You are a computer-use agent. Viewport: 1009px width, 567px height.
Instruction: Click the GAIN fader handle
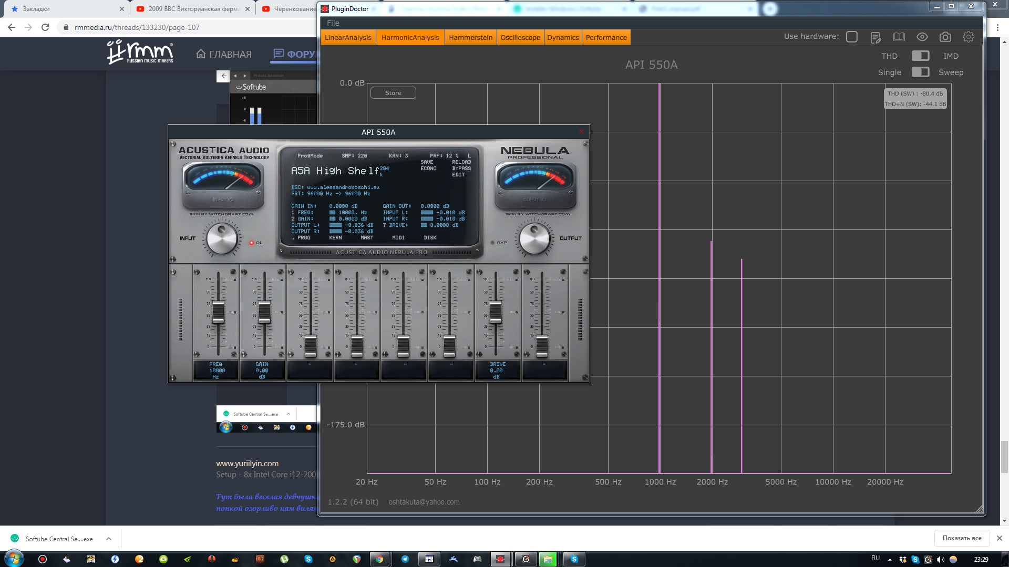click(x=264, y=312)
